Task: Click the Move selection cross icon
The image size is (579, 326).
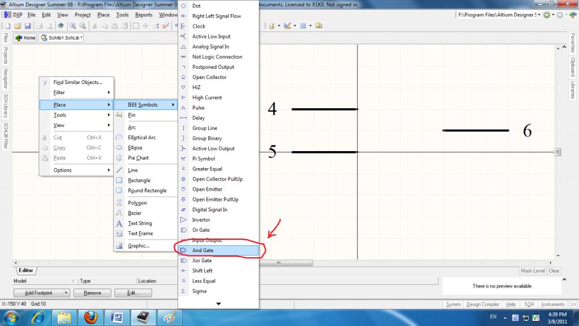Action: [146, 26]
